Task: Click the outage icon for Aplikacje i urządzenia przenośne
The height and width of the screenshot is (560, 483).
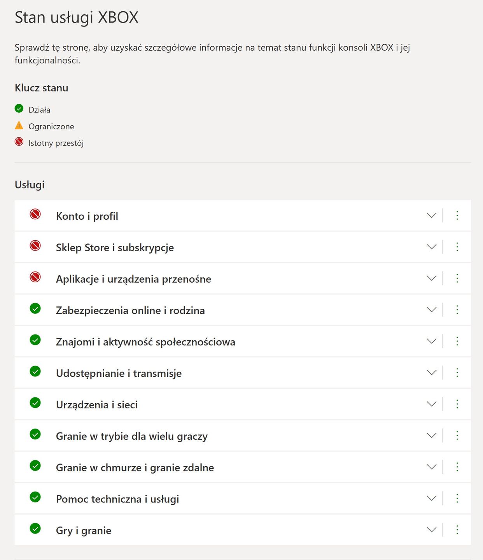Action: click(x=35, y=277)
